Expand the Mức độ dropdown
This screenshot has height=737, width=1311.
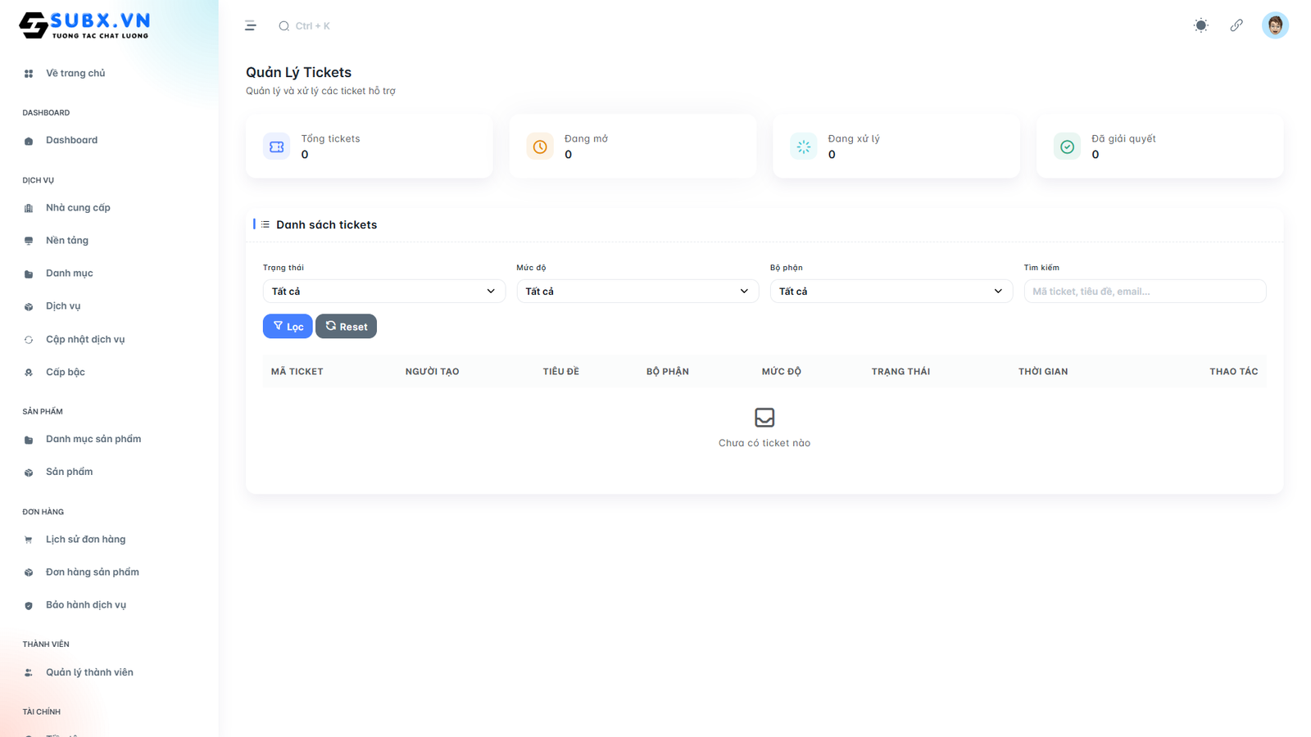637,292
